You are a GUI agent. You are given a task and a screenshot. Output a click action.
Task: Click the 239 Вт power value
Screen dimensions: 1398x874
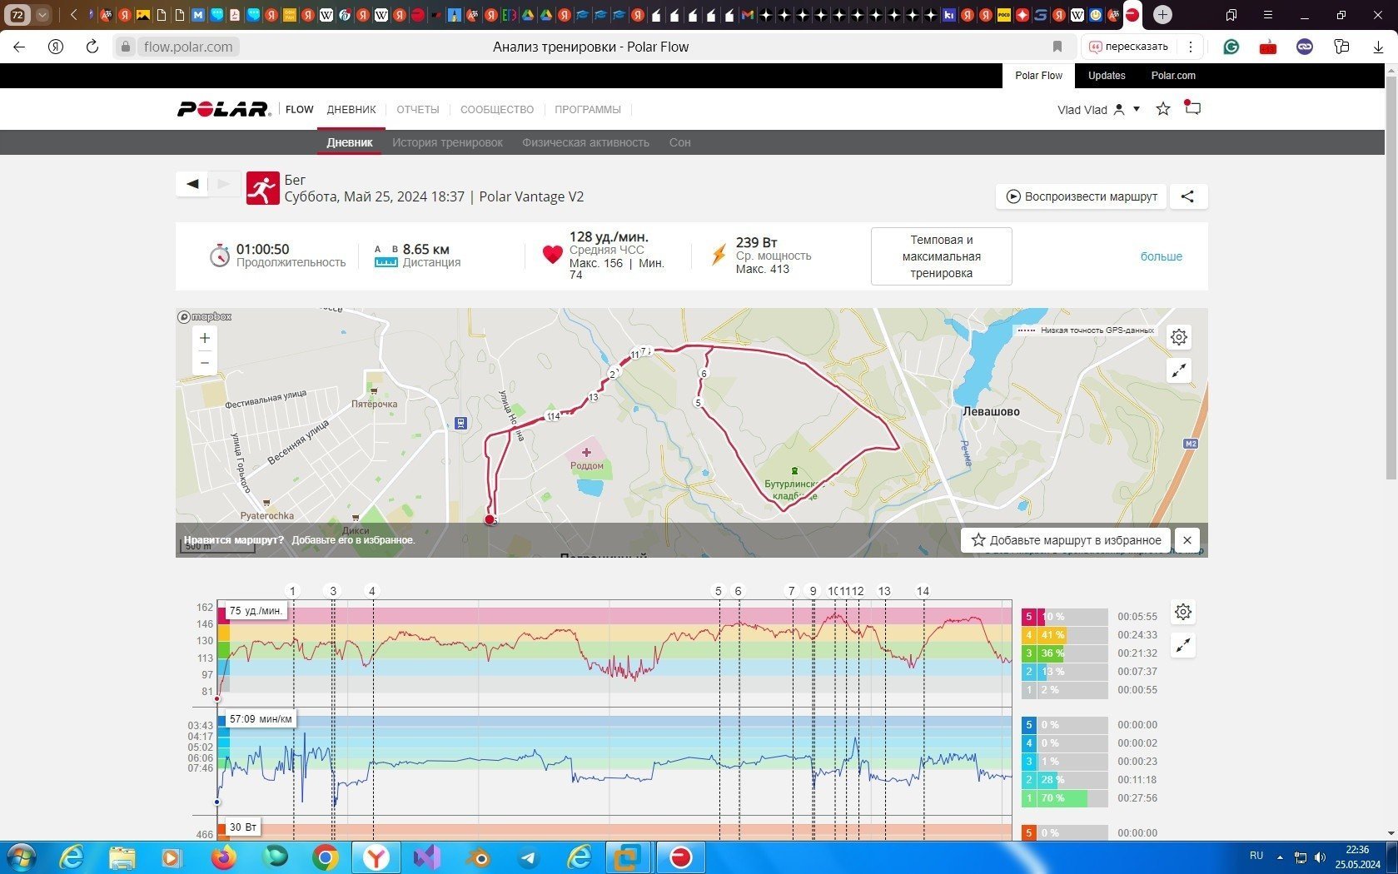[756, 242]
